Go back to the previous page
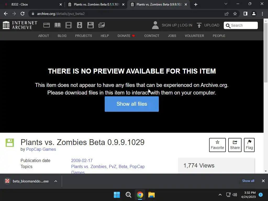The image size is (268, 201). point(6,14)
